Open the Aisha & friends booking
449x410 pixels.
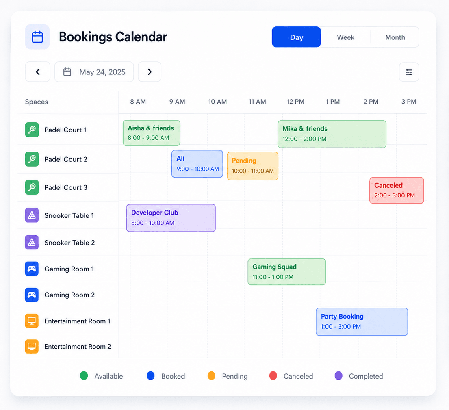pos(152,133)
